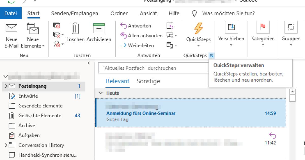
Task: Click the Löschen trash can icon
Action: point(75,28)
